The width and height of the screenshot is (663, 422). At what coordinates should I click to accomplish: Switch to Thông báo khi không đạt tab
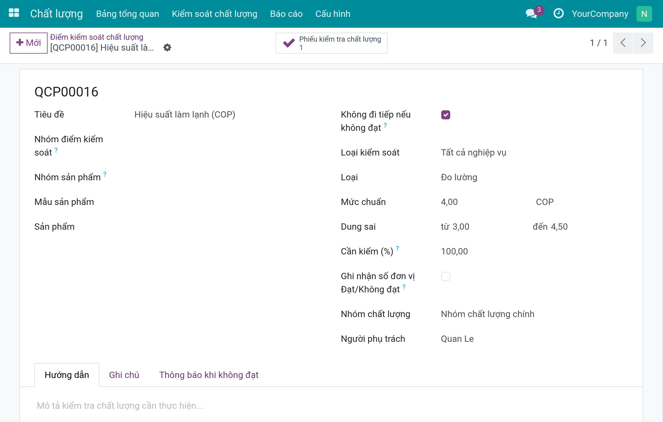[x=209, y=375]
